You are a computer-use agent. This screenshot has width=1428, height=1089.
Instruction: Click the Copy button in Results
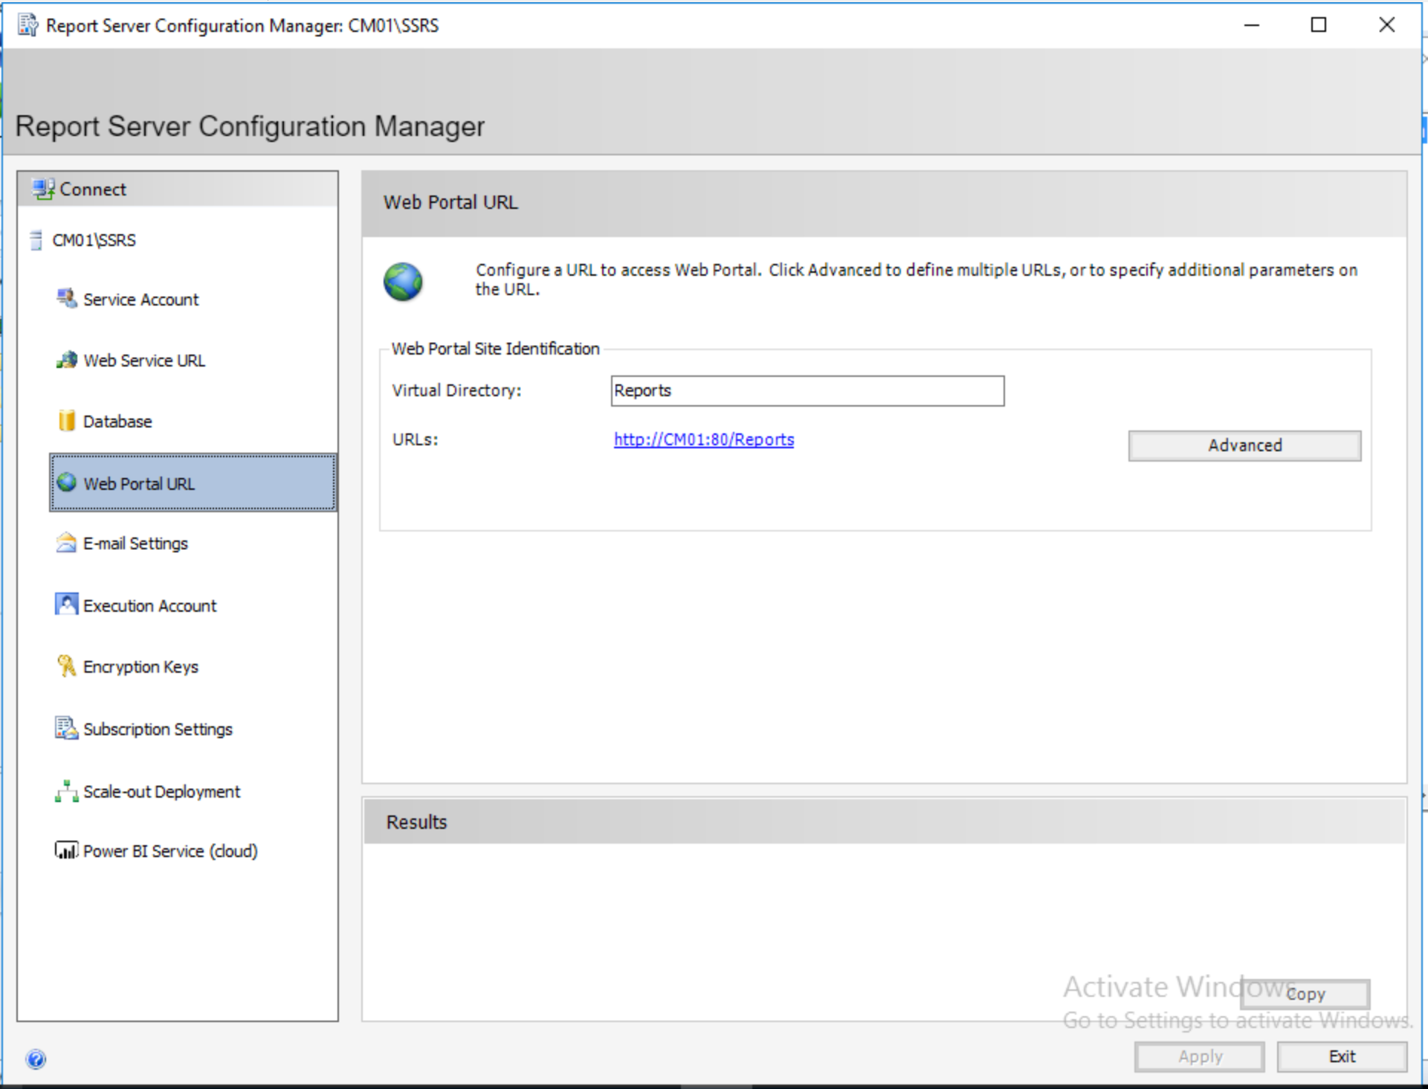pos(1305,994)
